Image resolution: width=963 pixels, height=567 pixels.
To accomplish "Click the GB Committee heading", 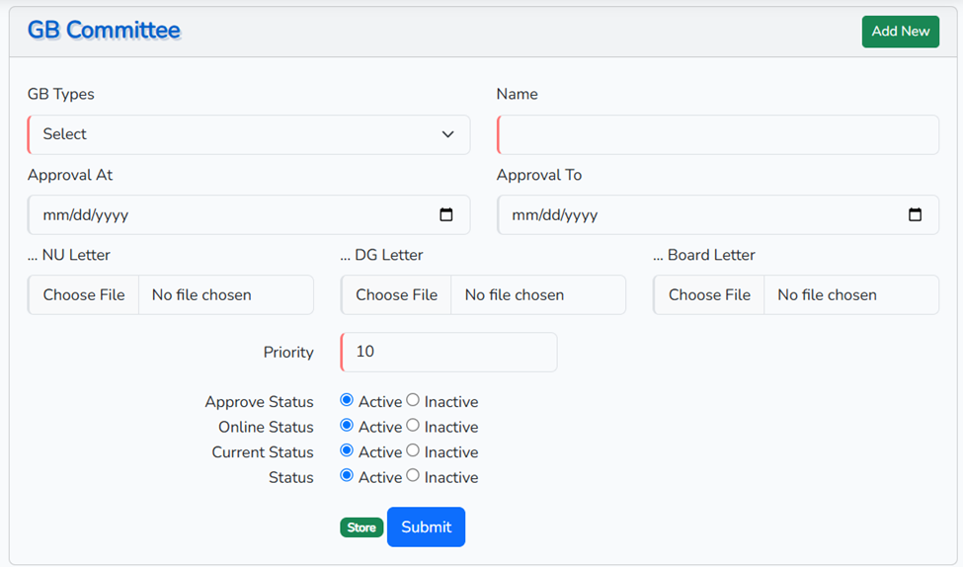I will [x=104, y=31].
